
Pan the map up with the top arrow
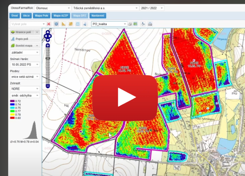pos(48,32)
